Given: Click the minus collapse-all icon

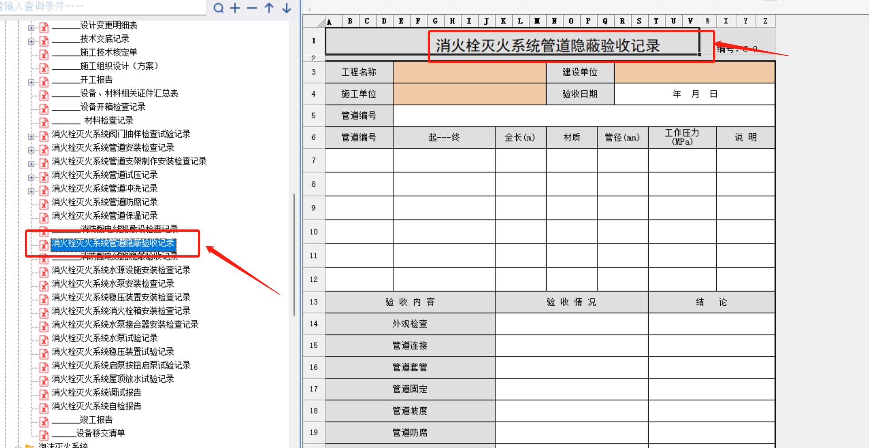Looking at the screenshot, I should tap(252, 8).
